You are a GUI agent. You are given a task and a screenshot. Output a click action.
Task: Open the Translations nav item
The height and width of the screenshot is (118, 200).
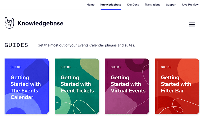pos(152,4)
